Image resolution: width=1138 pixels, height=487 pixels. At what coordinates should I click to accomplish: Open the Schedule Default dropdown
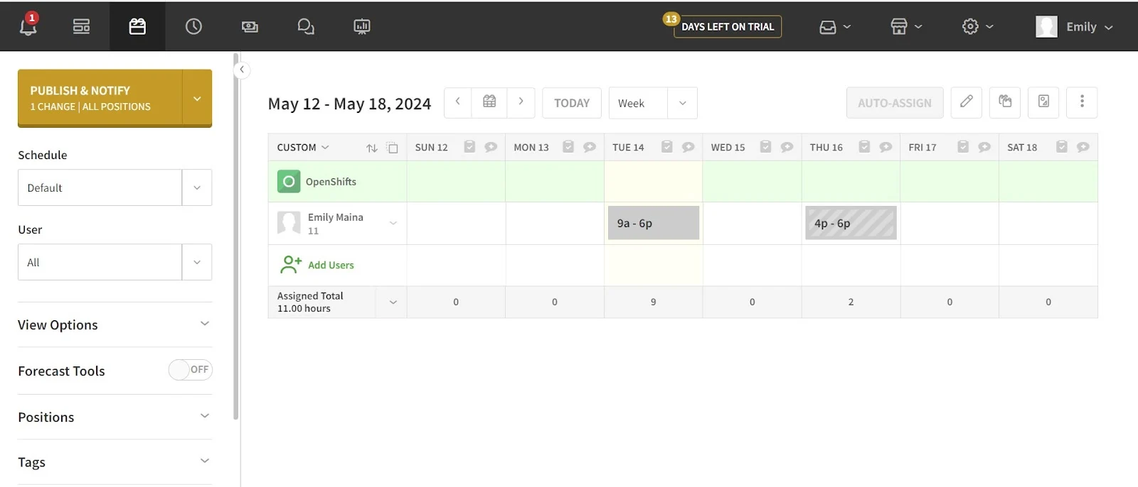point(115,187)
